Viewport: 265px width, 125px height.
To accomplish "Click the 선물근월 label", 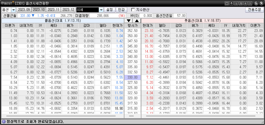I will (x=10, y=16).
